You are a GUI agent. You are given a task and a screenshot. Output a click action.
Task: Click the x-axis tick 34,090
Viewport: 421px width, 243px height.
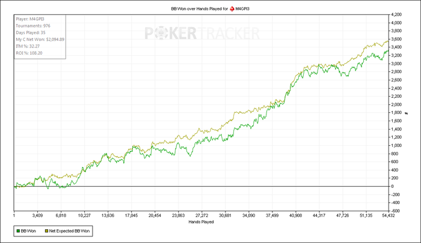tap(248, 215)
